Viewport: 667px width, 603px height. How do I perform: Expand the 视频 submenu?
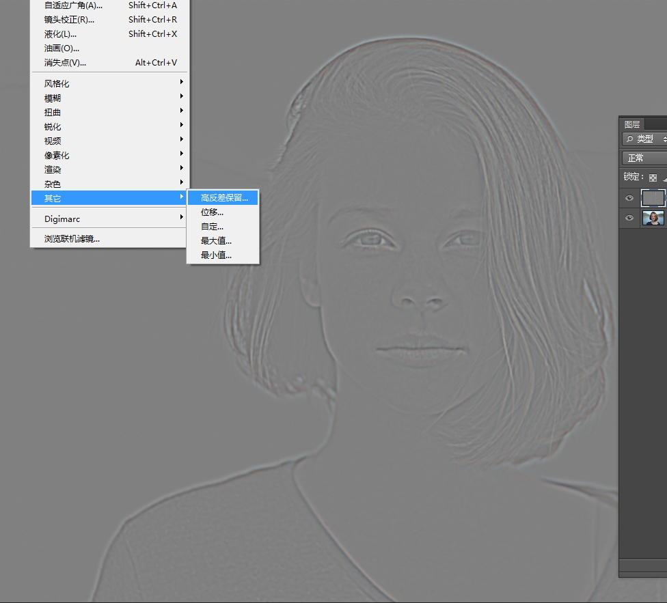109,141
